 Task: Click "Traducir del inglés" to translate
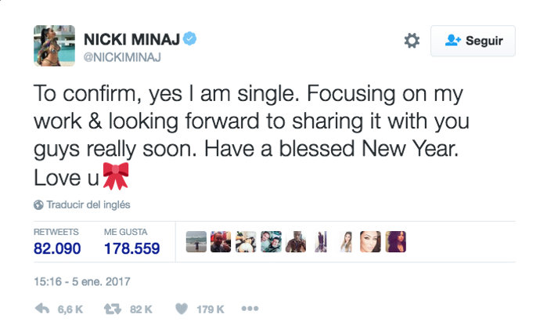click(x=88, y=205)
